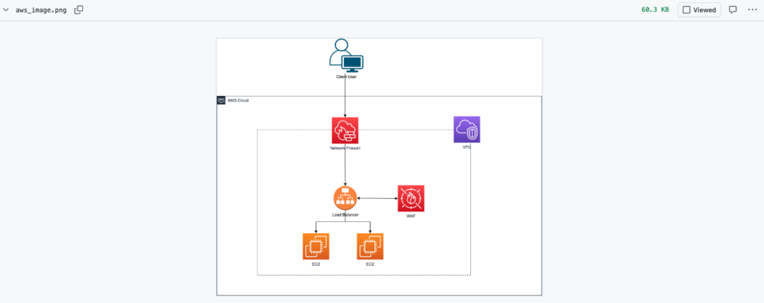The width and height of the screenshot is (764, 303).
Task: Click the red Network Firewall icon
Action: (x=345, y=130)
